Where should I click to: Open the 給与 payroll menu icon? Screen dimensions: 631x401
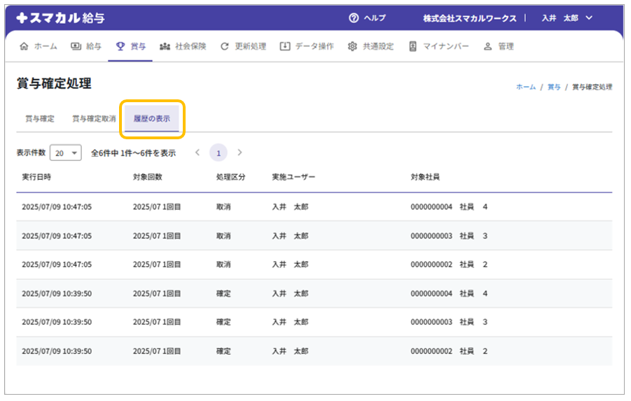[76, 47]
